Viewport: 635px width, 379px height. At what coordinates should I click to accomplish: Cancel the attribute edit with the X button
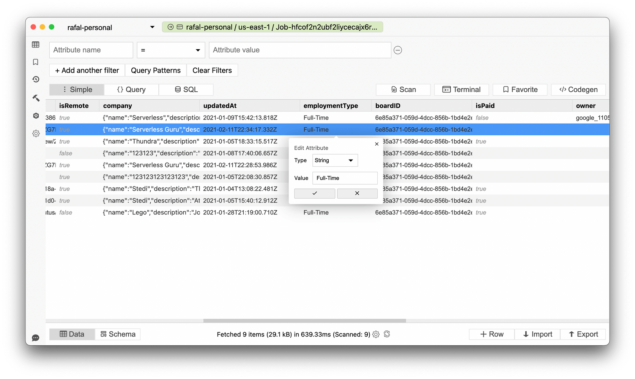(x=357, y=193)
